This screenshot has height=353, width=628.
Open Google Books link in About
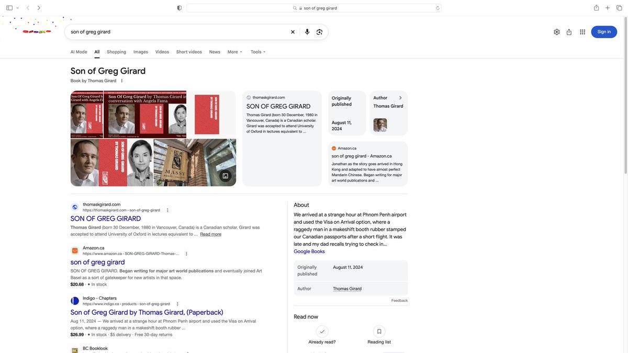(309, 252)
